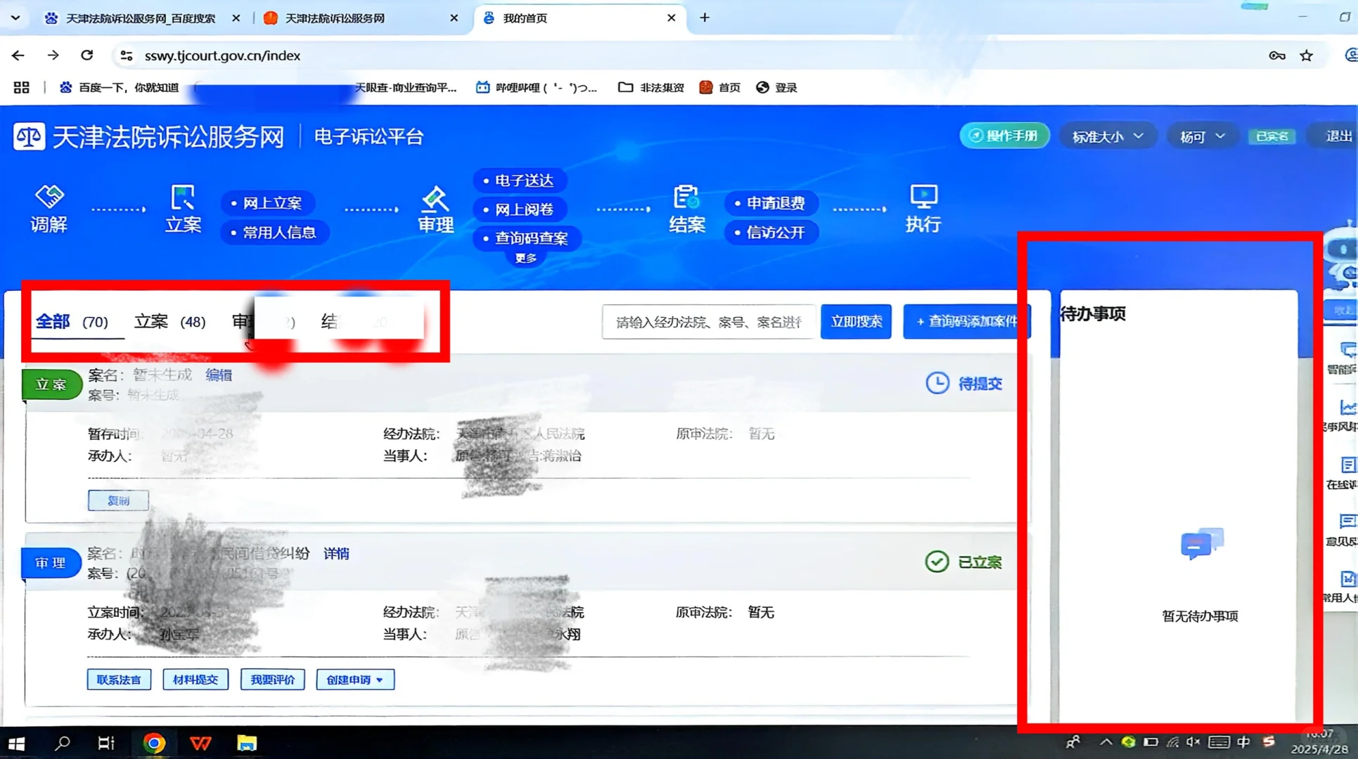Open File Explorer from the taskbar
1358x759 pixels.
coord(247,743)
